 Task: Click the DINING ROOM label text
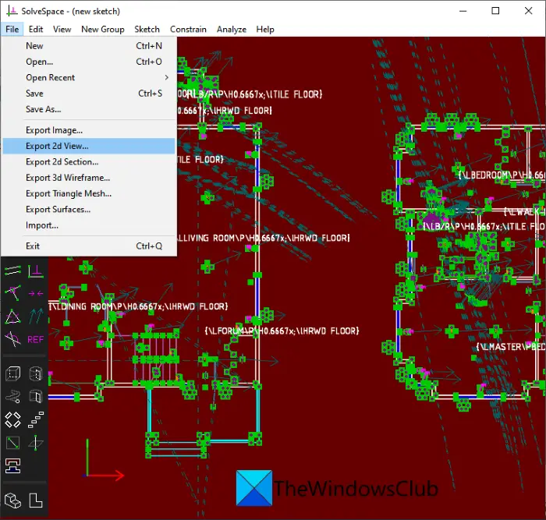tap(139, 306)
